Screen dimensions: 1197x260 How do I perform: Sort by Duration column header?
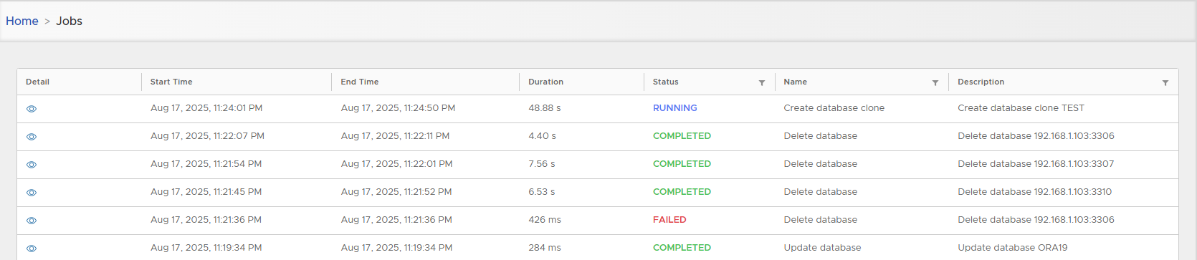tap(546, 82)
